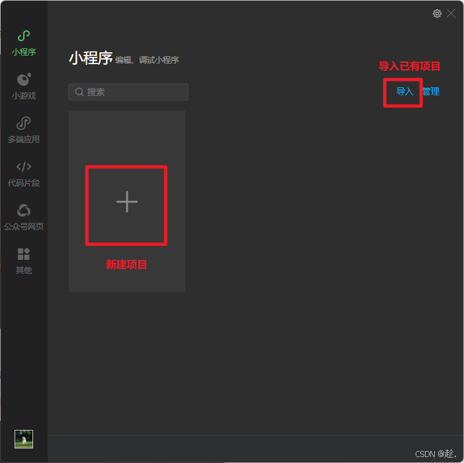The image size is (464, 463).
Task: Choose the 其他 text label
Action: pos(24,271)
